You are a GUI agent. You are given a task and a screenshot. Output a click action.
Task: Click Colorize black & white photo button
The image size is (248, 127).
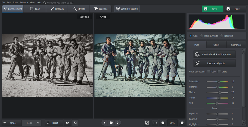[x=214, y=54]
